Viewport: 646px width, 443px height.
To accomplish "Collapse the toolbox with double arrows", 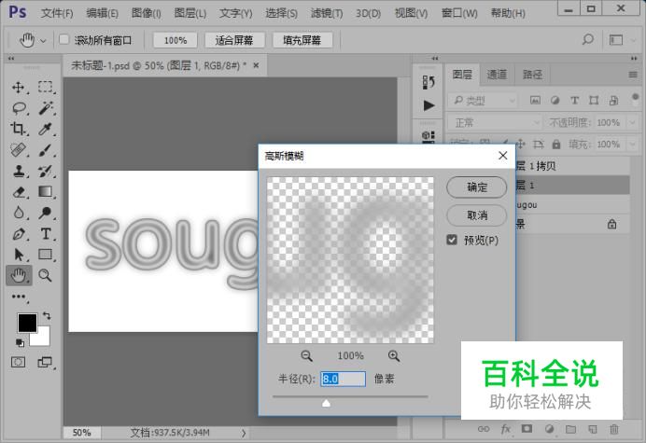I will pyautogui.click(x=11, y=59).
